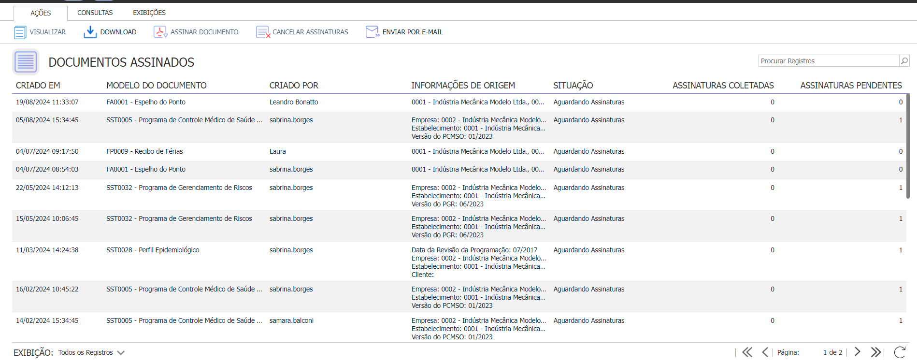Select row dated 22/05/2024 14:12:13
Screen dimensions: 917x363
pos(459,195)
